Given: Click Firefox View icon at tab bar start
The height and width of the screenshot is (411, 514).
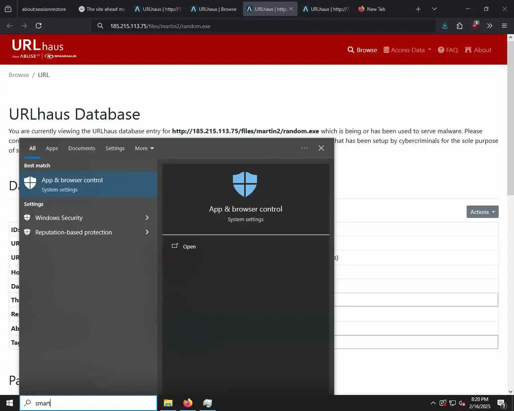Looking at the screenshot, I should [x=8, y=9].
